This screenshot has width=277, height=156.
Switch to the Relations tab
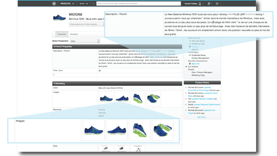tap(74, 34)
